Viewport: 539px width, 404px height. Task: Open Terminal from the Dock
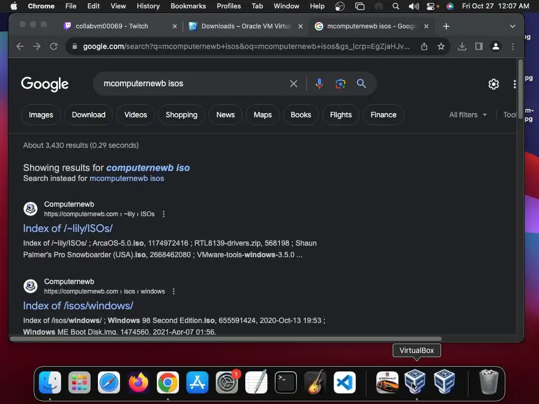coord(286,382)
